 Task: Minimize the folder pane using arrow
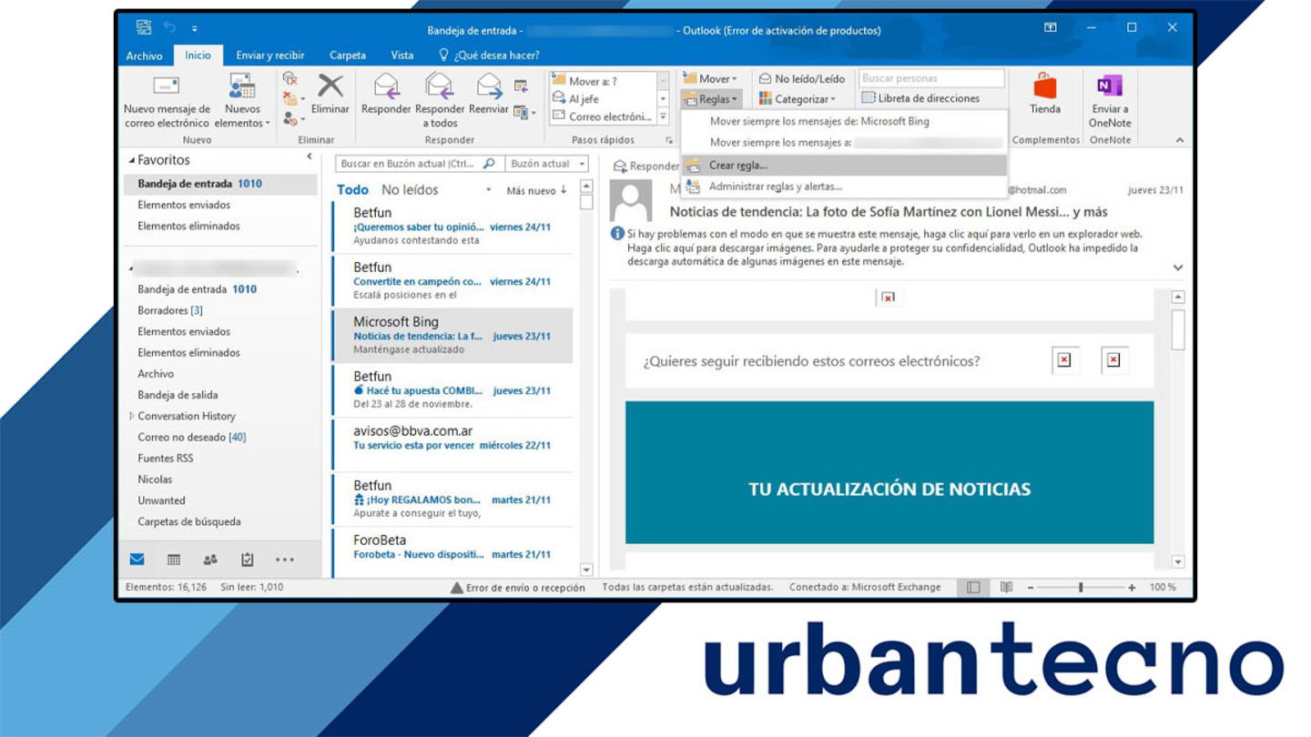pos(310,157)
